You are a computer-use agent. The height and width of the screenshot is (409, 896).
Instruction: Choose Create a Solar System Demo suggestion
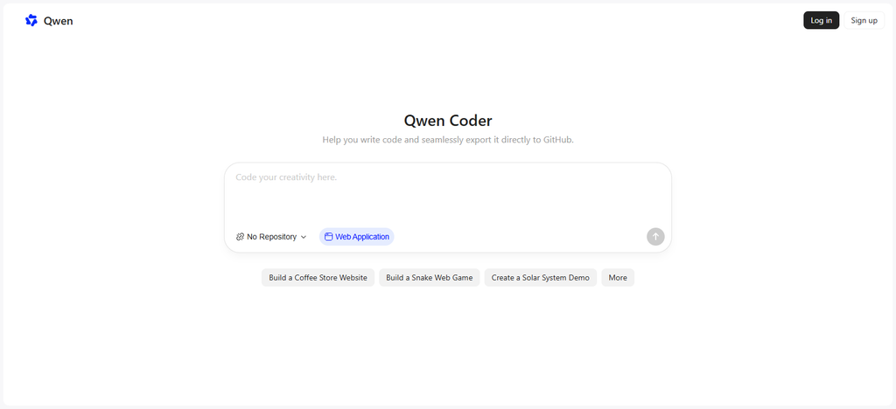(541, 278)
